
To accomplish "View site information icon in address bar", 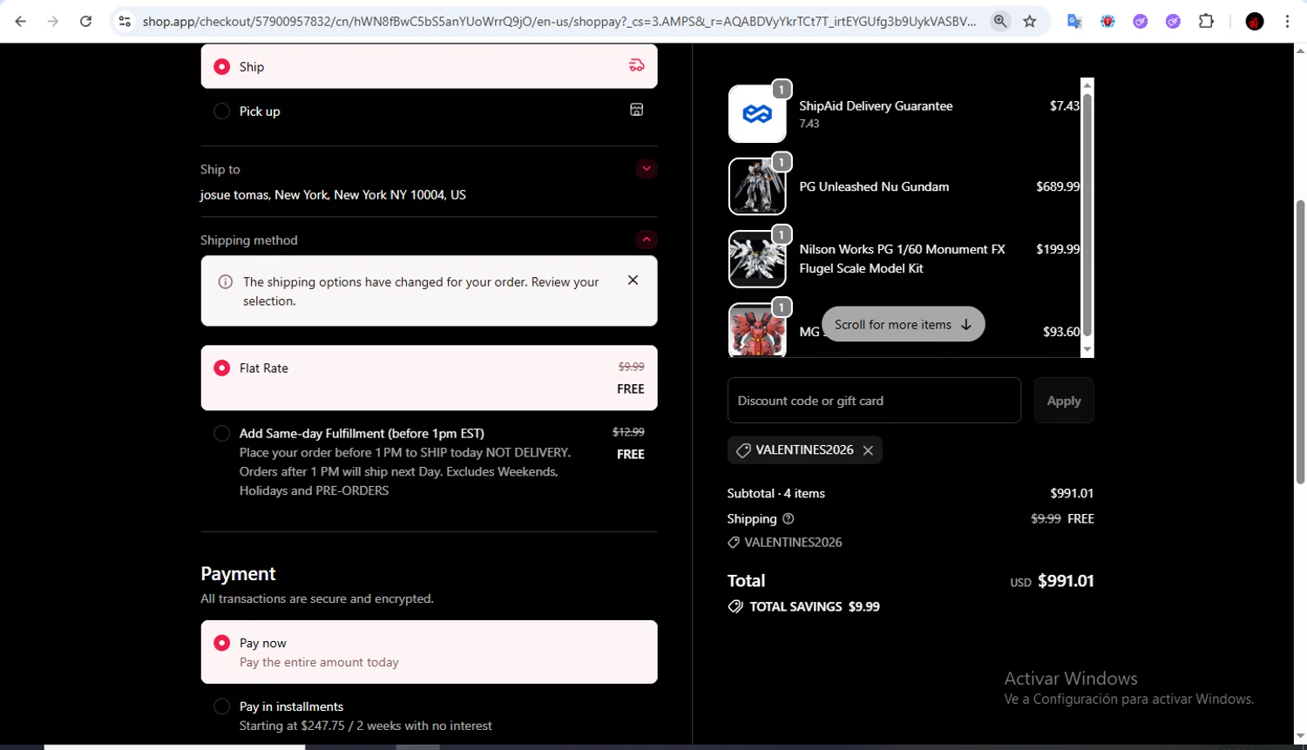I will 125,21.
